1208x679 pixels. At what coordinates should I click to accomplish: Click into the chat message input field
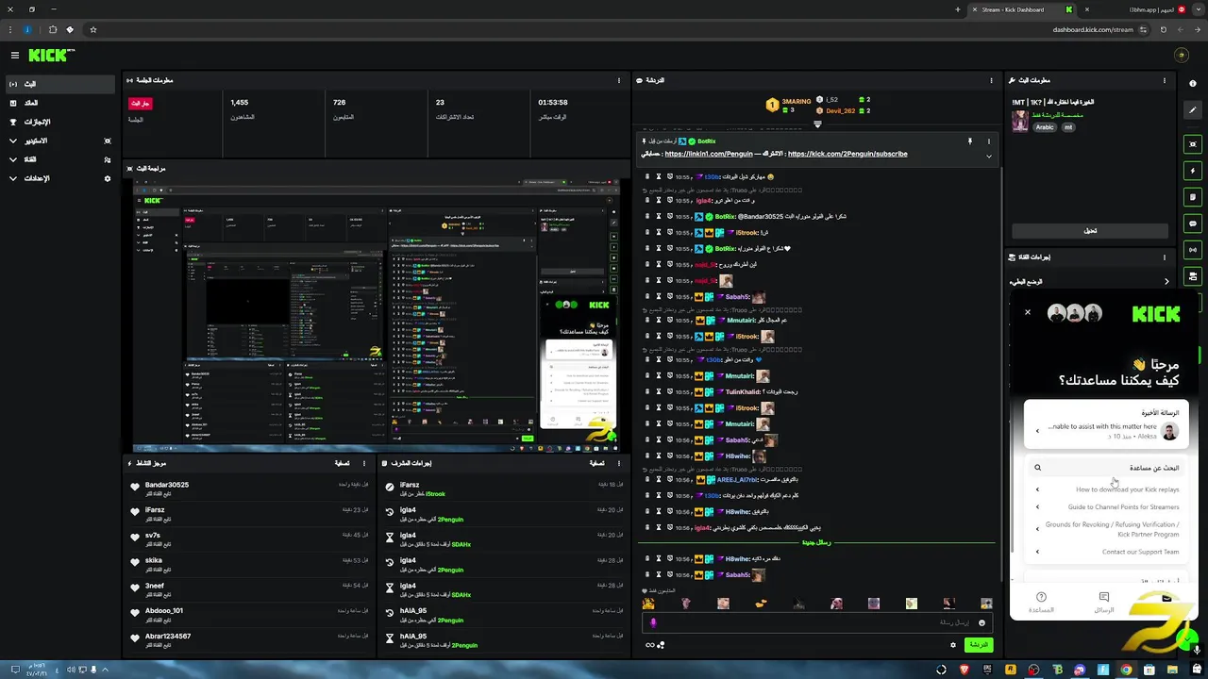816,622
